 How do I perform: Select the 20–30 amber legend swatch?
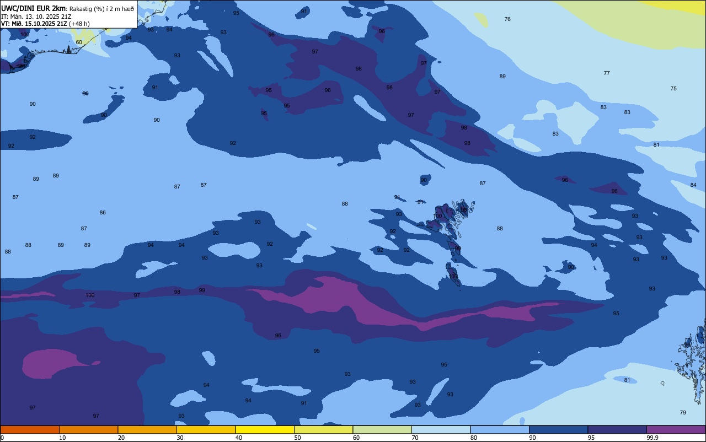[x=147, y=429]
